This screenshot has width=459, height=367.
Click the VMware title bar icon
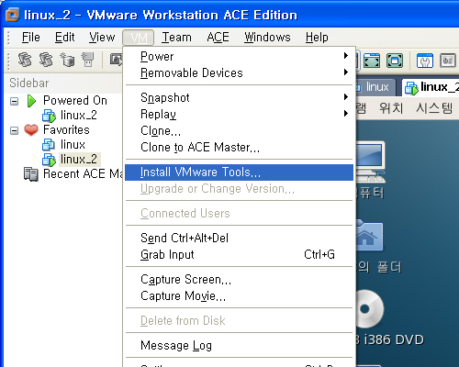pos(13,15)
